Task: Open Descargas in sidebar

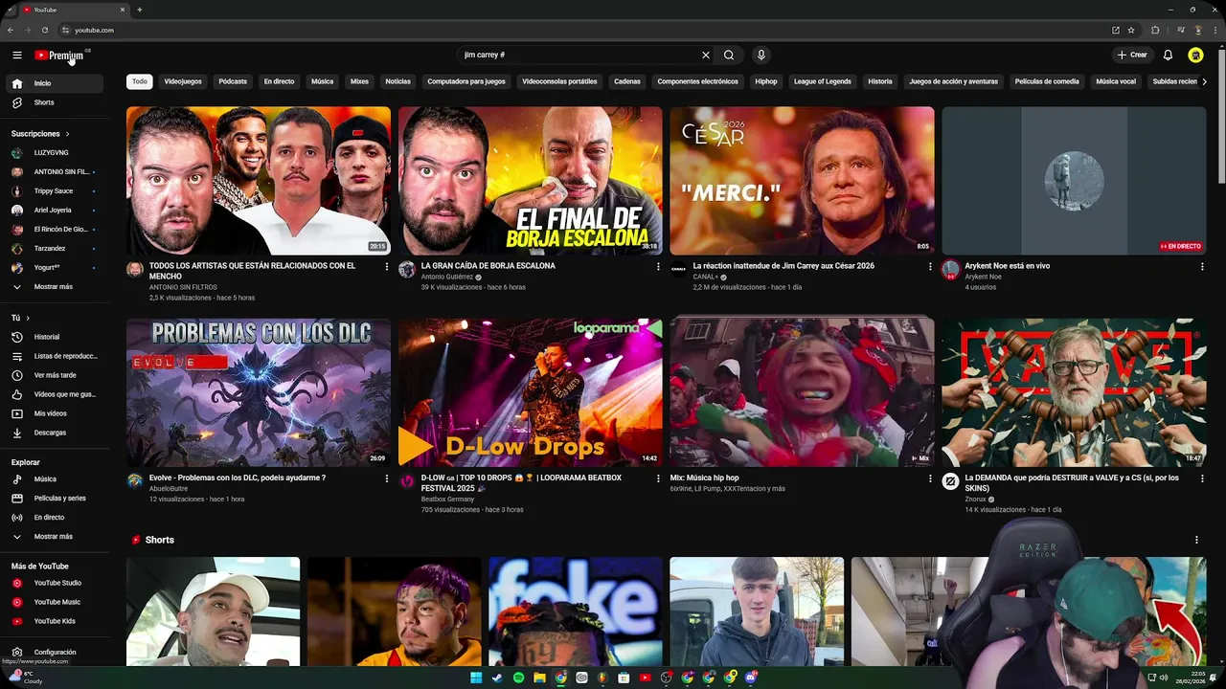Action: click(53, 433)
